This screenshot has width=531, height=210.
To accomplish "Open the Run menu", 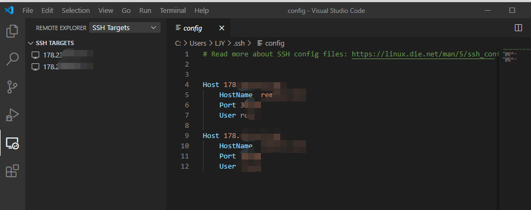I will [146, 11].
